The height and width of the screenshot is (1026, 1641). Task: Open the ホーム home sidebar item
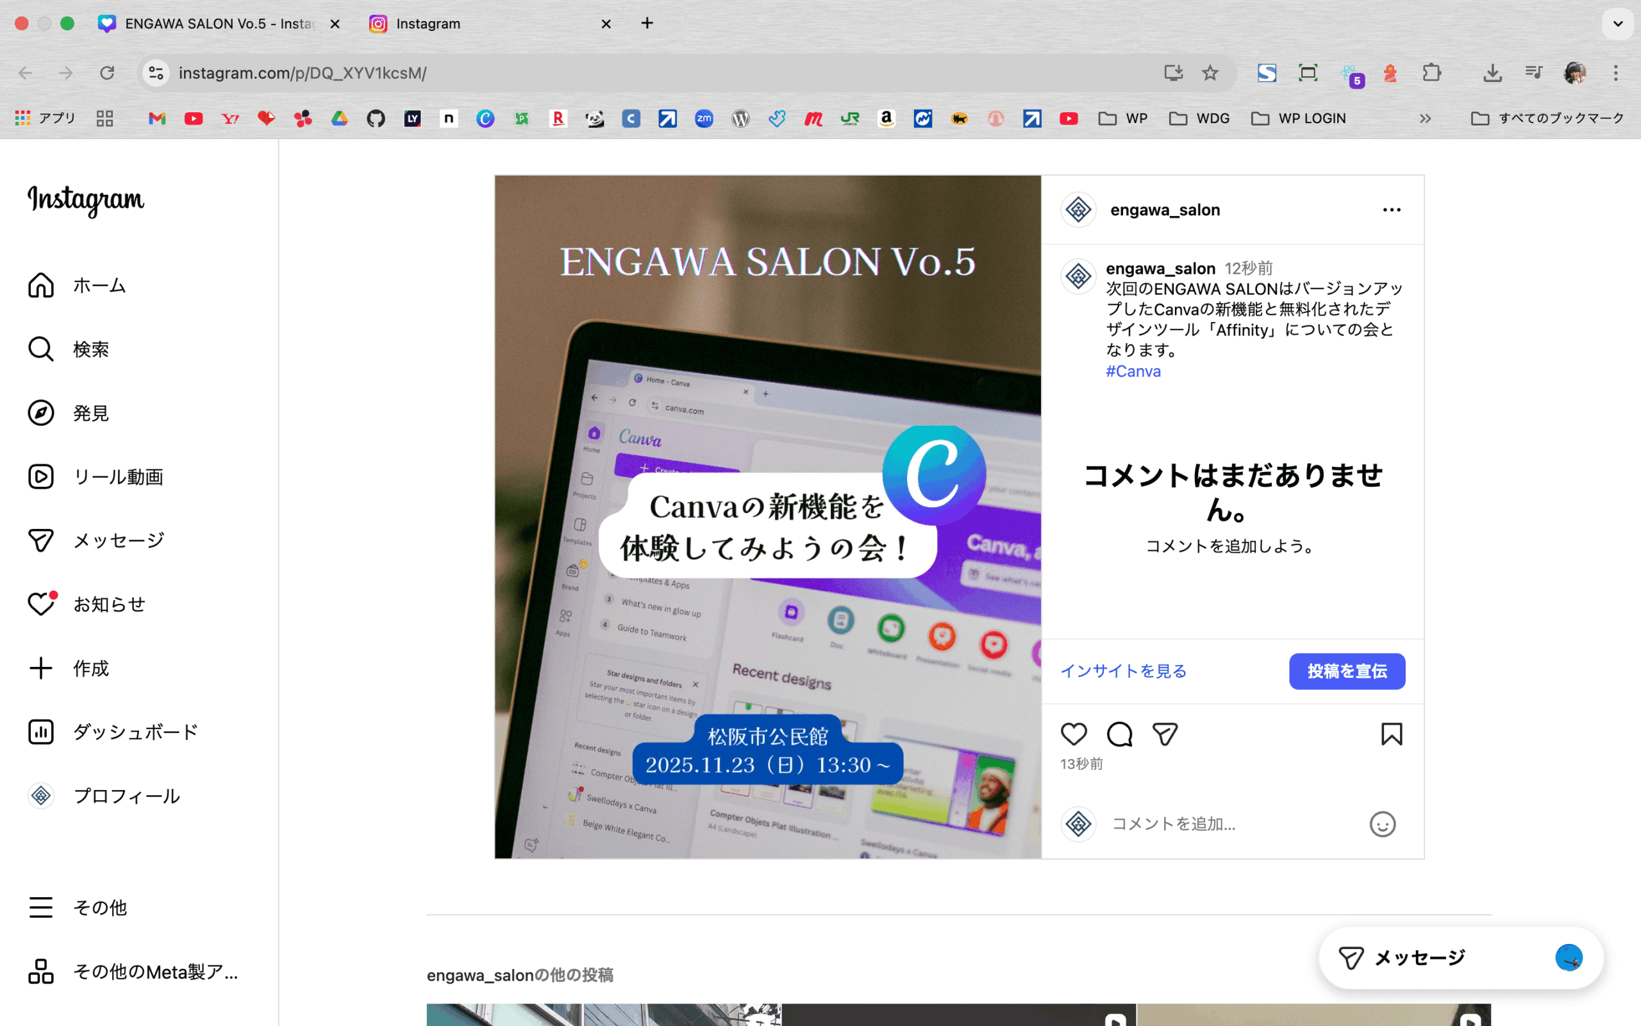98,285
